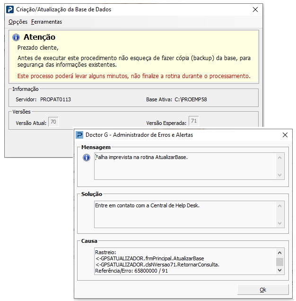Click the 'Atenção' heading
This screenshot has width=296, height=301.
coord(40,37)
